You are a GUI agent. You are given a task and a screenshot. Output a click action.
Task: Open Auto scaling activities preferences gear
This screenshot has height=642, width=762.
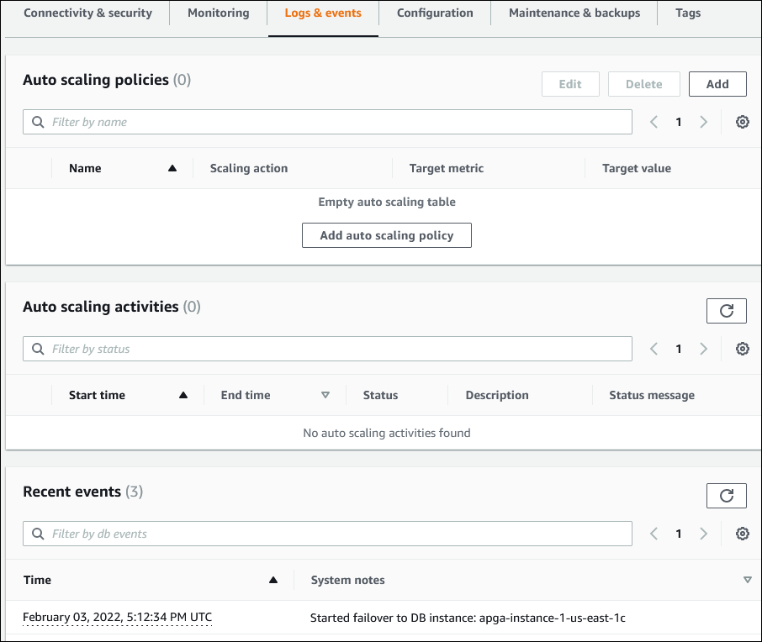742,349
